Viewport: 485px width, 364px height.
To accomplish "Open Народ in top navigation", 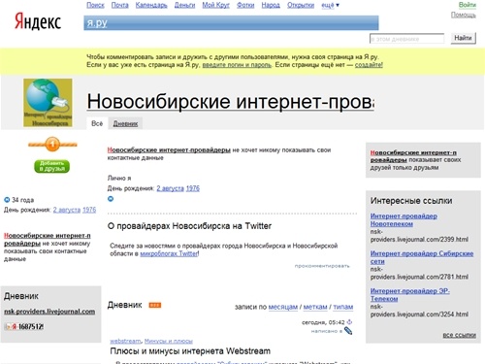I will tap(271, 5).
